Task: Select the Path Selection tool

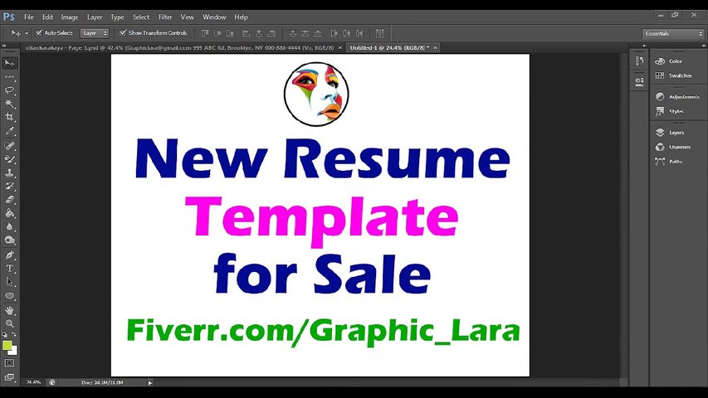Action: [9, 282]
